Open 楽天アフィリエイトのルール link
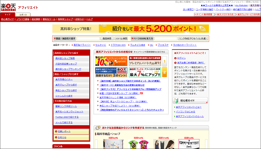The height and width of the screenshot is (149, 261). tap(190, 116)
